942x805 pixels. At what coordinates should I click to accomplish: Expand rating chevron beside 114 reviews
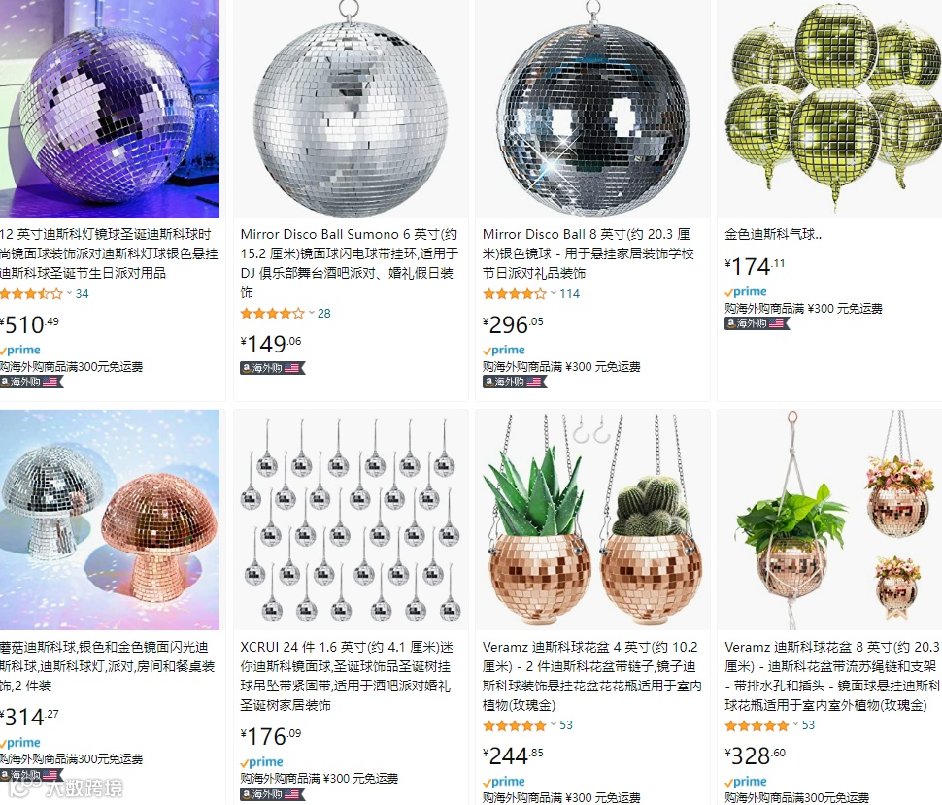point(554,294)
